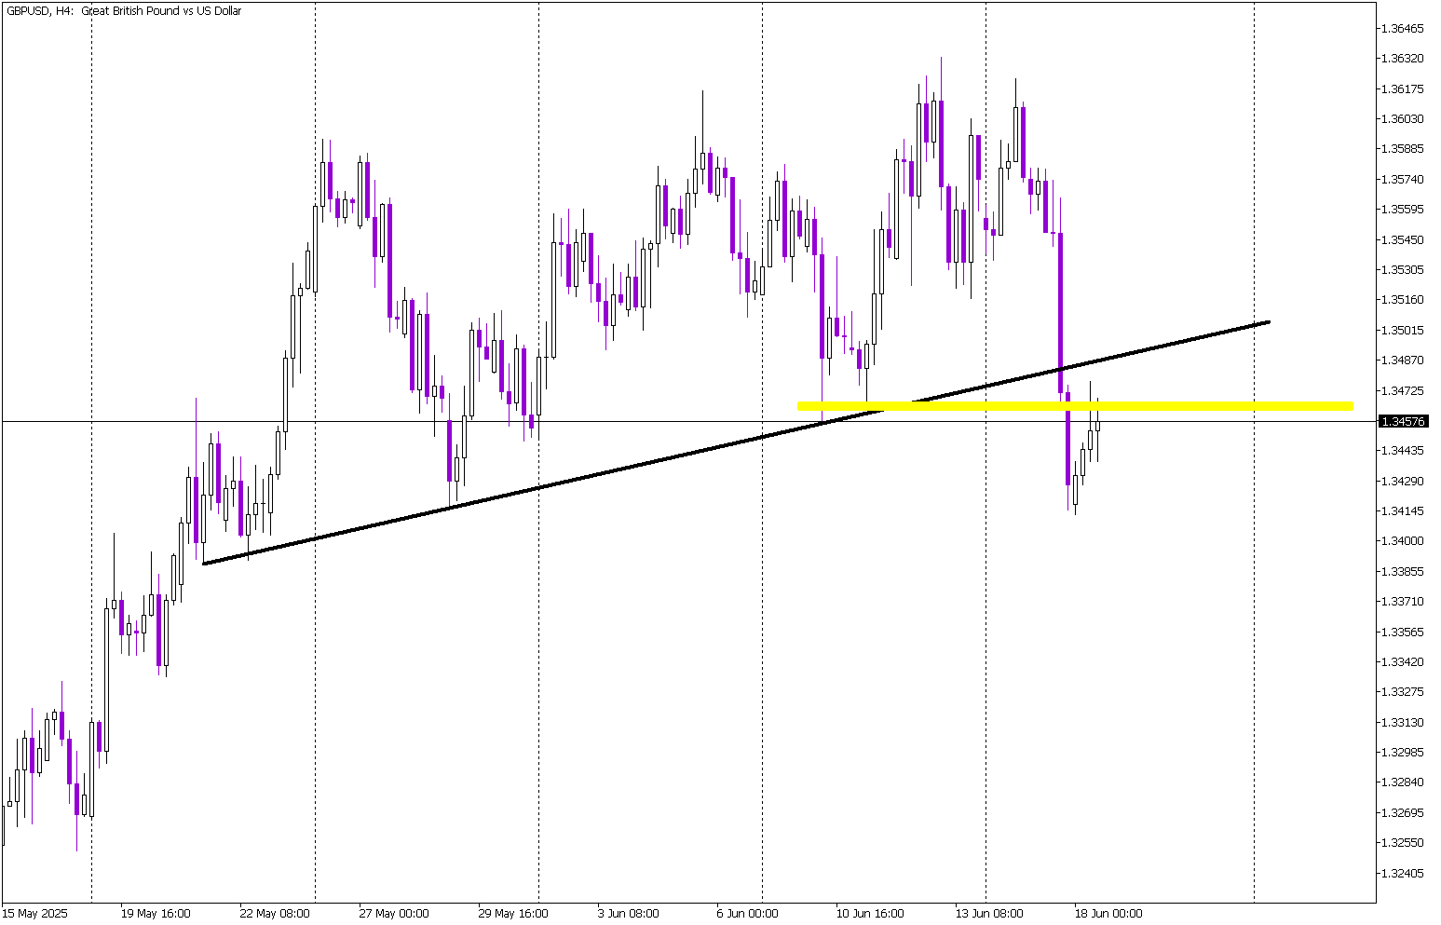Screen dimensions: 1441x925
Task: Click the 19 May 16:00 time label
Action: pyautogui.click(x=156, y=914)
